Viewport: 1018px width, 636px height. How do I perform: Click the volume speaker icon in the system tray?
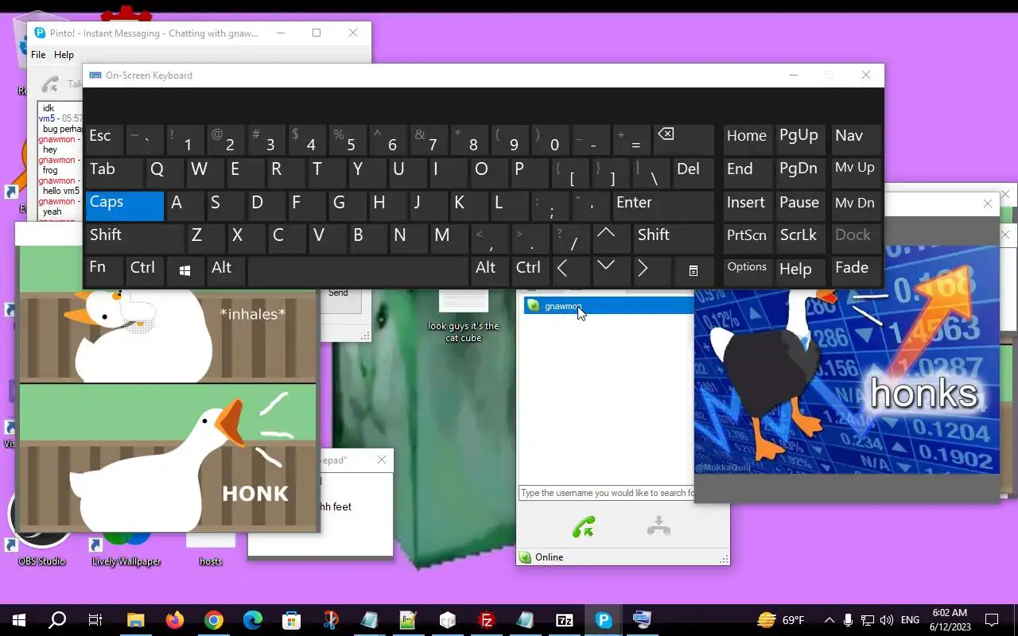point(887,620)
